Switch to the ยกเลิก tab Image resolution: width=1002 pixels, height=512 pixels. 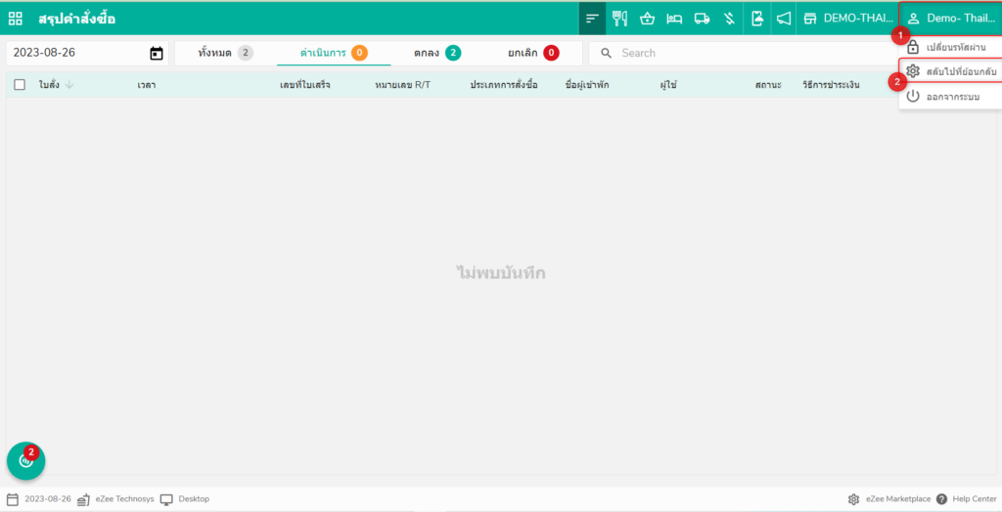tap(533, 53)
